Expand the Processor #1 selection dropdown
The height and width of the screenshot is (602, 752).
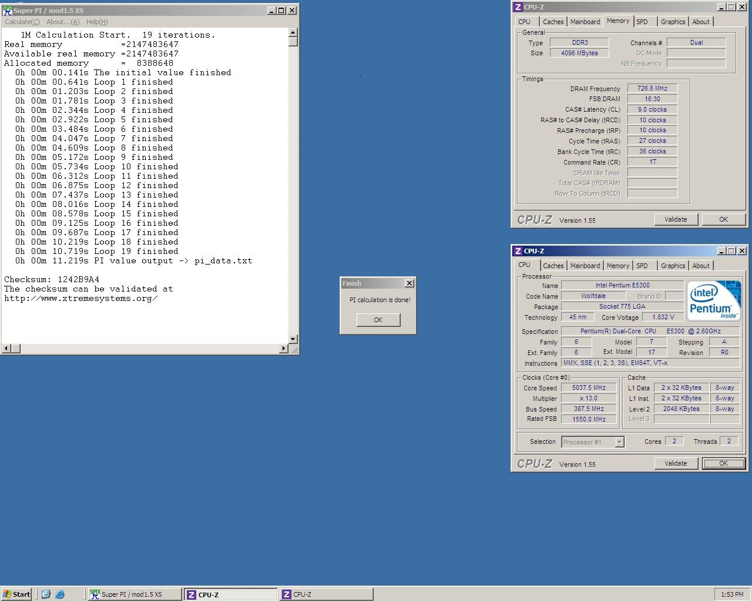pos(619,442)
